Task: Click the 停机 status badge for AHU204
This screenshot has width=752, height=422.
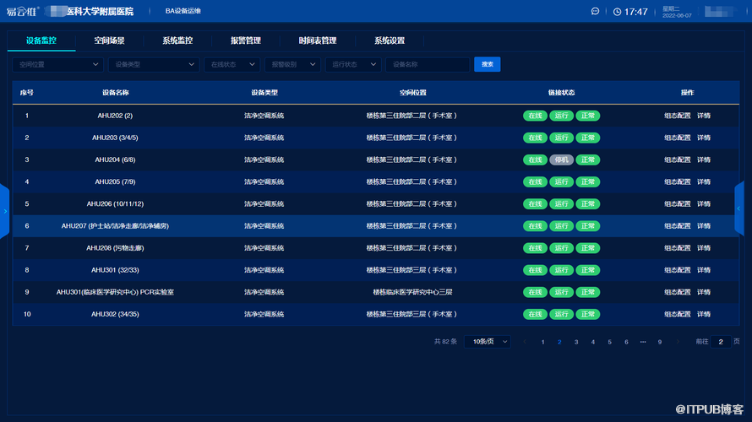Action: [561, 160]
